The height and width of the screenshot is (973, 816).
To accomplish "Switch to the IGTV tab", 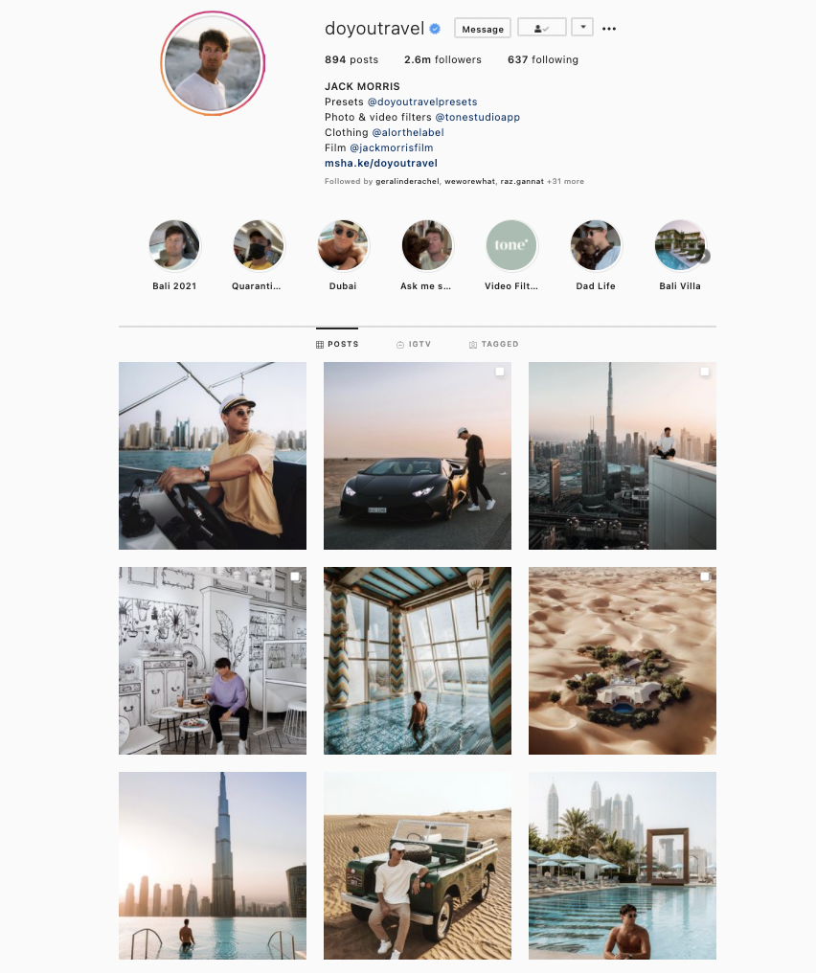I will 414,344.
